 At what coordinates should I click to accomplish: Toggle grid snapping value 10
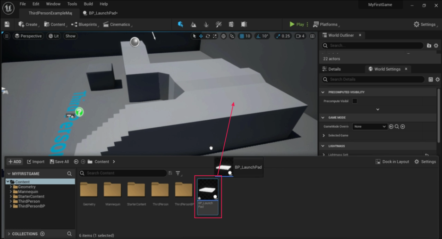[245, 36]
